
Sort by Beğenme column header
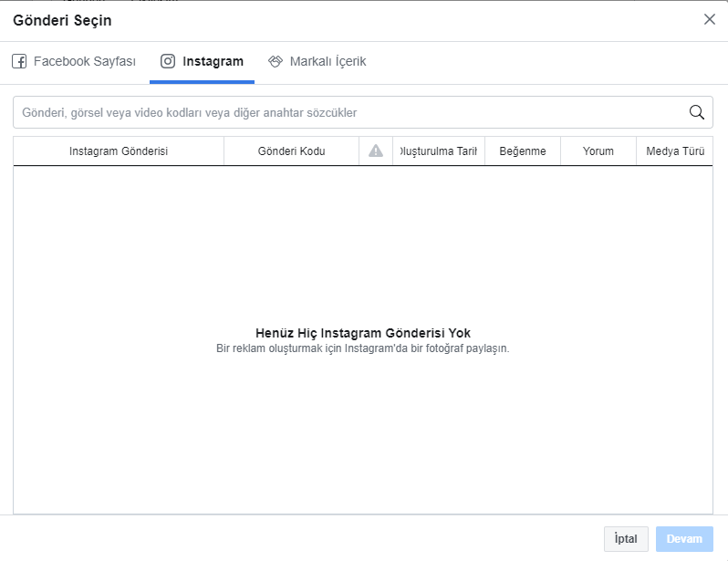523,151
